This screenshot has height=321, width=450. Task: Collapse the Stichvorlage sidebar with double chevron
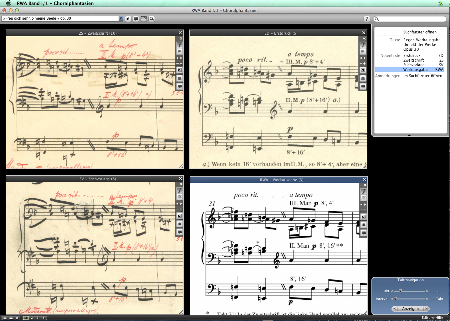pyautogui.click(x=181, y=184)
